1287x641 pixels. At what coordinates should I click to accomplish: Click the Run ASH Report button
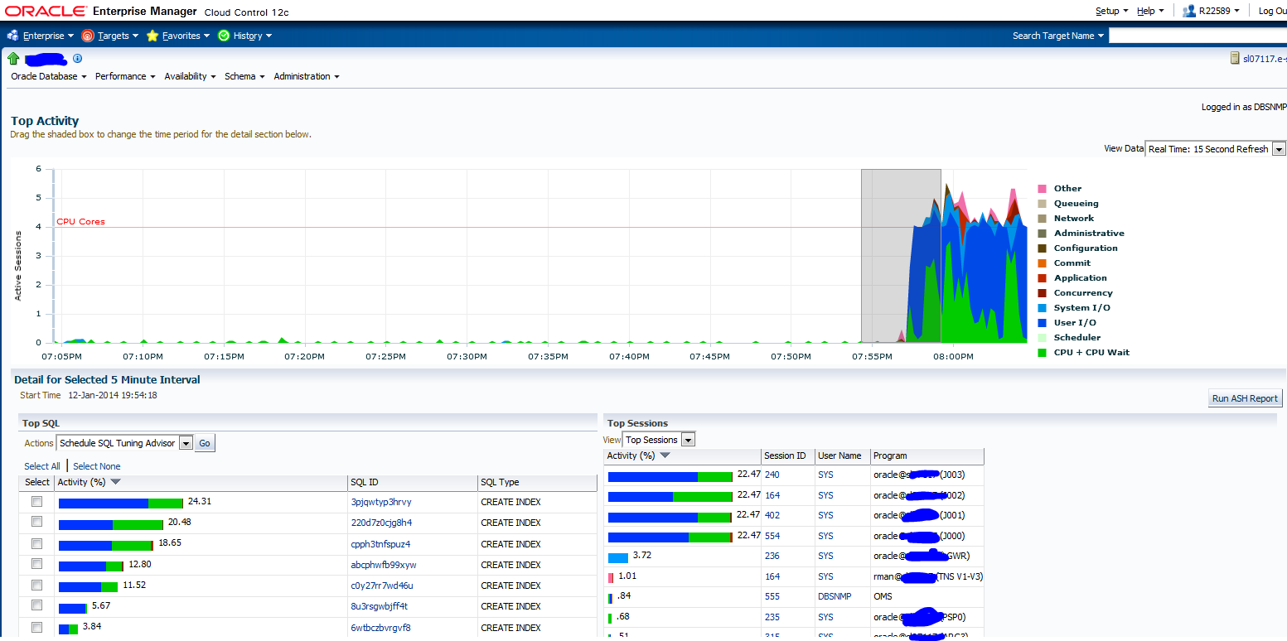click(1245, 398)
